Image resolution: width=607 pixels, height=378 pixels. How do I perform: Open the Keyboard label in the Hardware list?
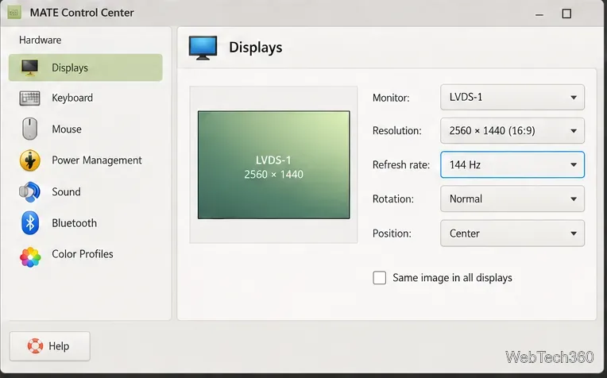(x=72, y=98)
